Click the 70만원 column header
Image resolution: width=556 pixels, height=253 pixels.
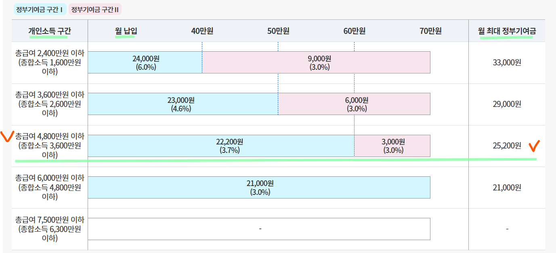click(x=430, y=31)
